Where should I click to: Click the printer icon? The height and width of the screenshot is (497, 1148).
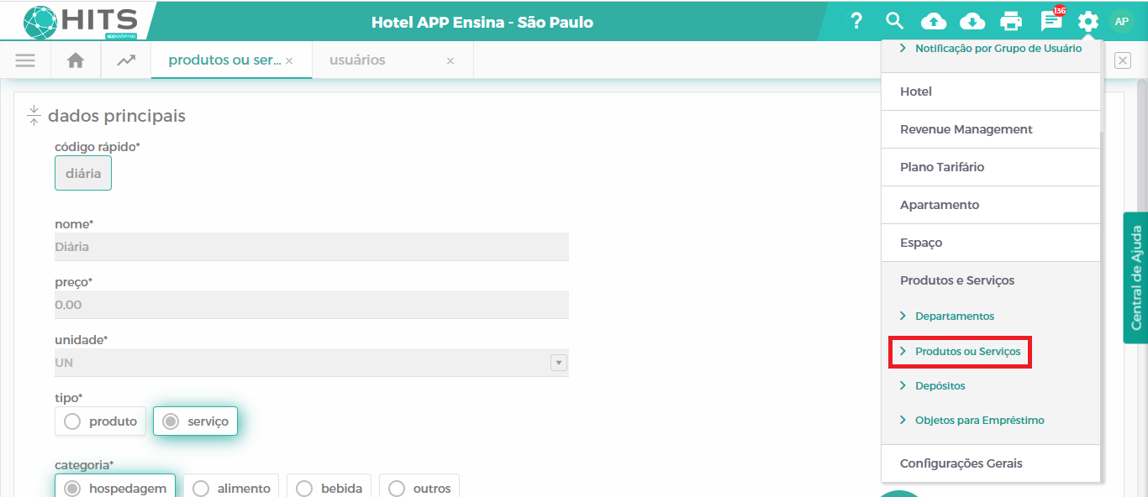pos(1011,21)
